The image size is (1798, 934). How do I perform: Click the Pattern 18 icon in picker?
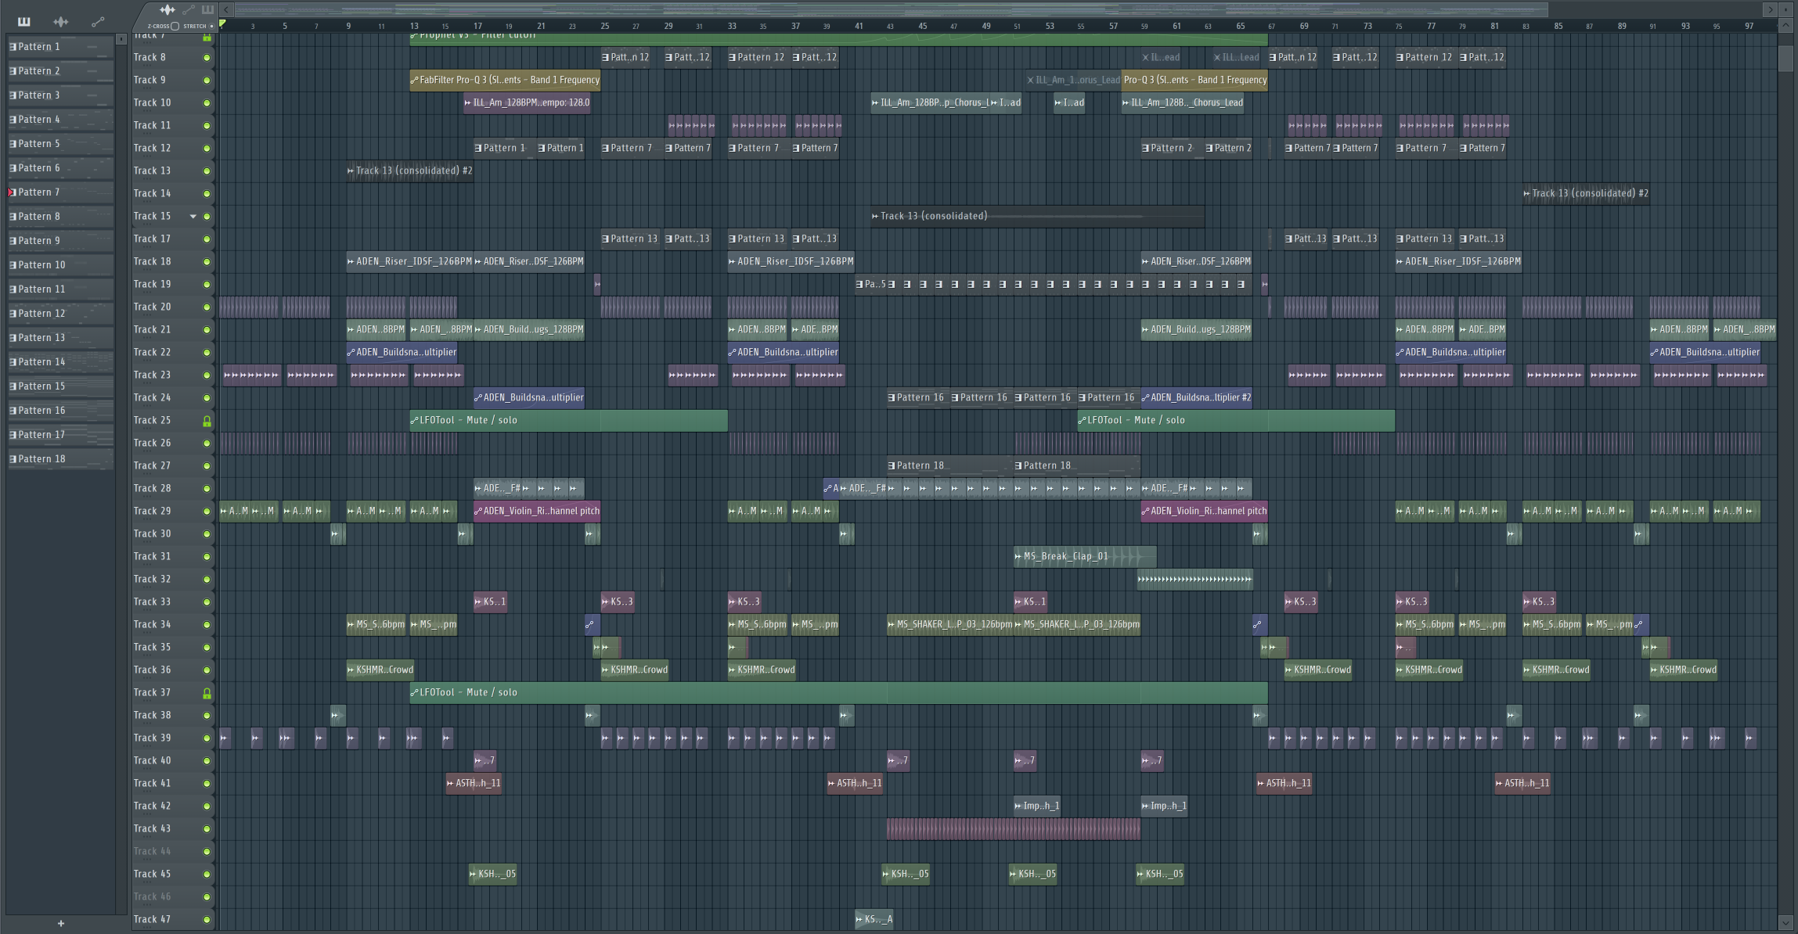[13, 459]
